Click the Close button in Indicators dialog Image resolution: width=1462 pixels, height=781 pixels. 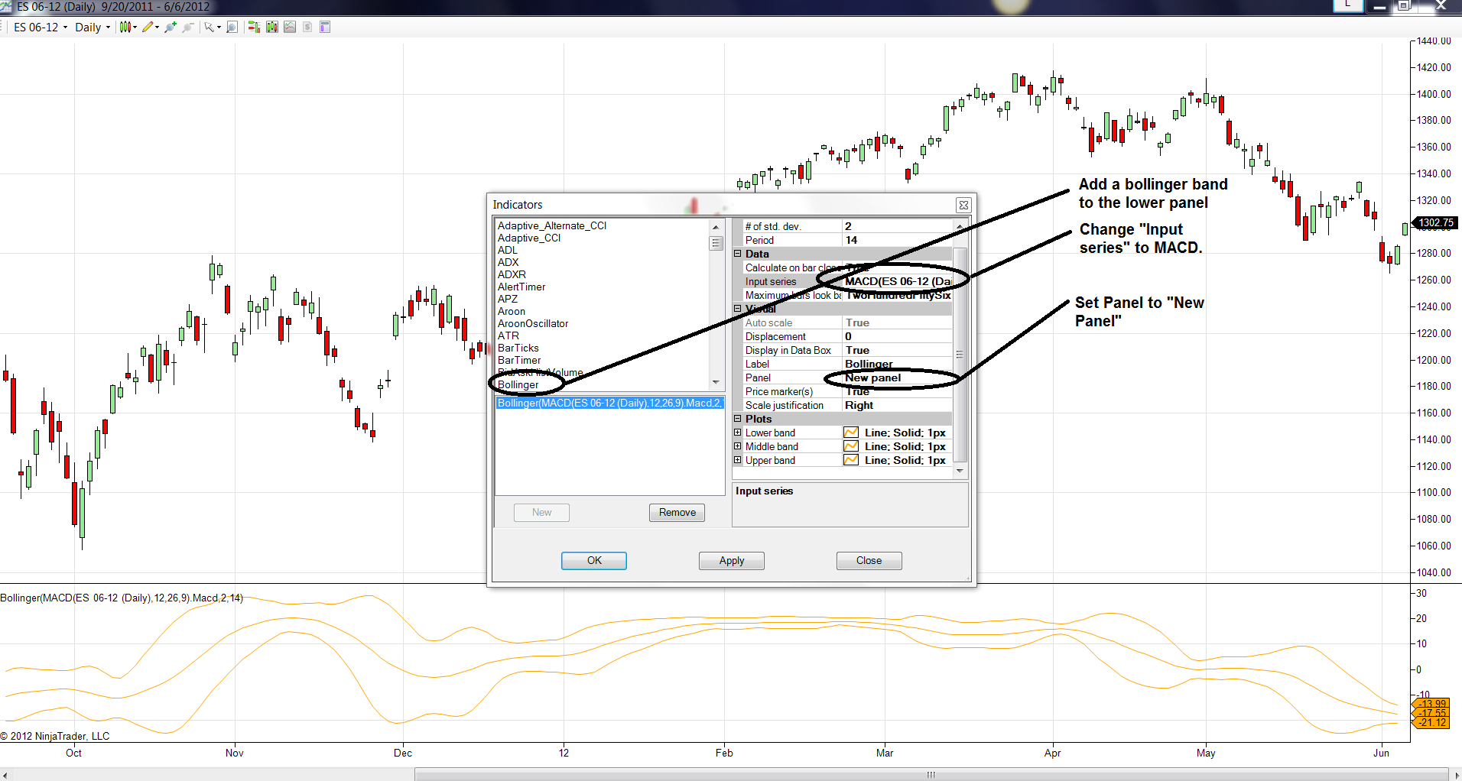869,561
